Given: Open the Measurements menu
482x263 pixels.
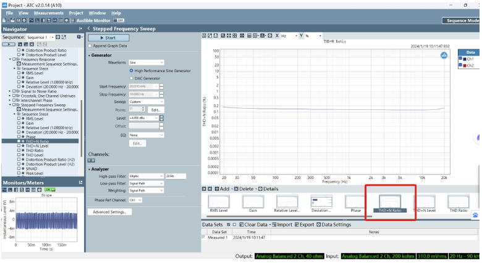Looking at the screenshot, I should click(x=48, y=12).
